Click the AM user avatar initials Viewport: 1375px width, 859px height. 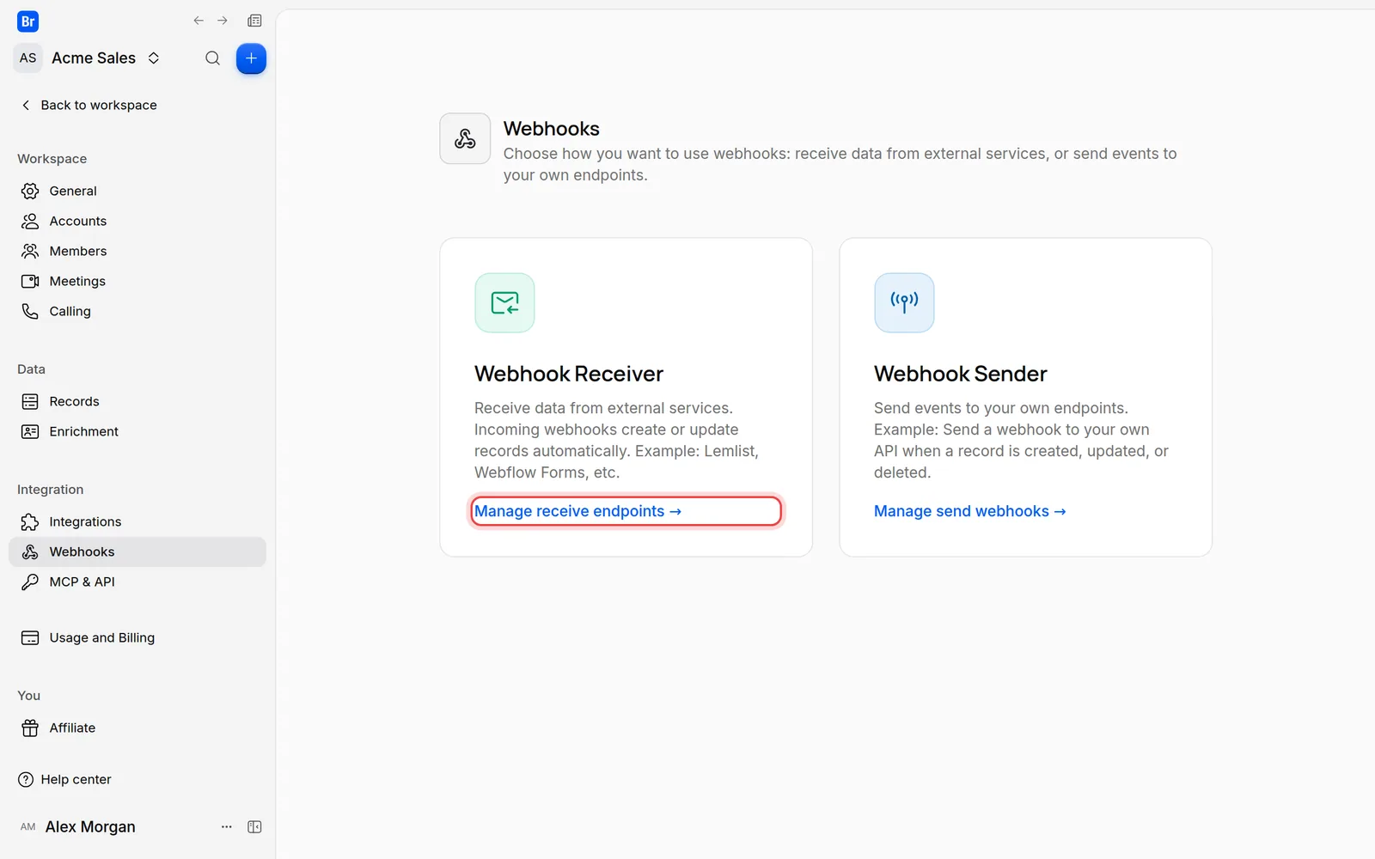tap(28, 826)
